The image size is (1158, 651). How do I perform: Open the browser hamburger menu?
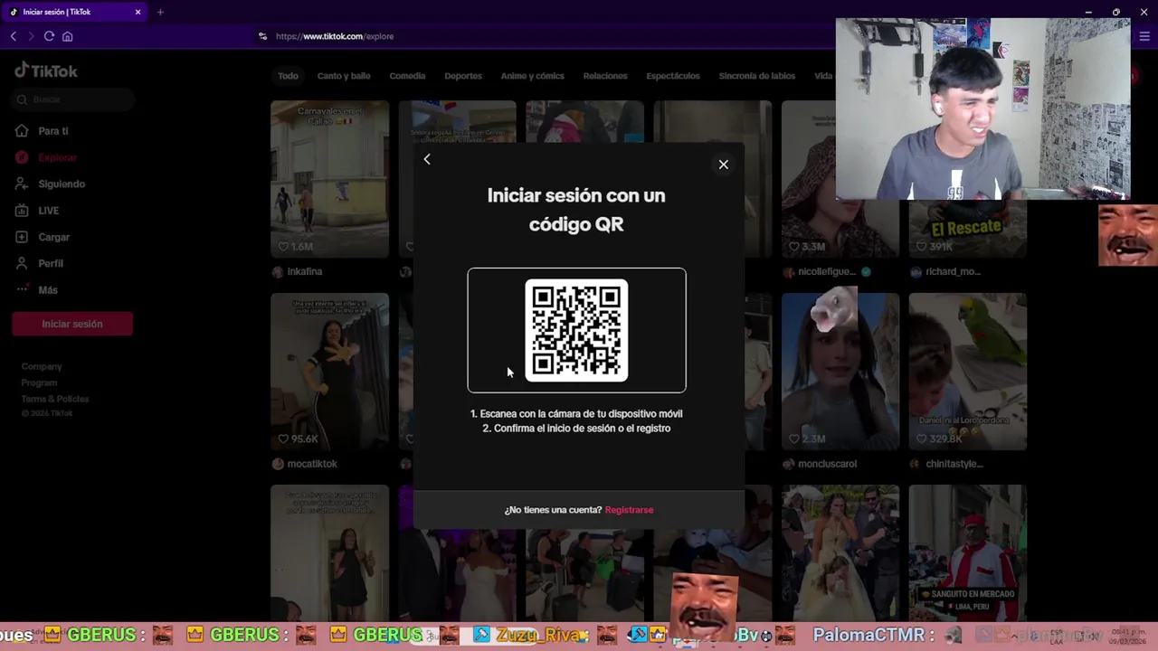(1144, 36)
